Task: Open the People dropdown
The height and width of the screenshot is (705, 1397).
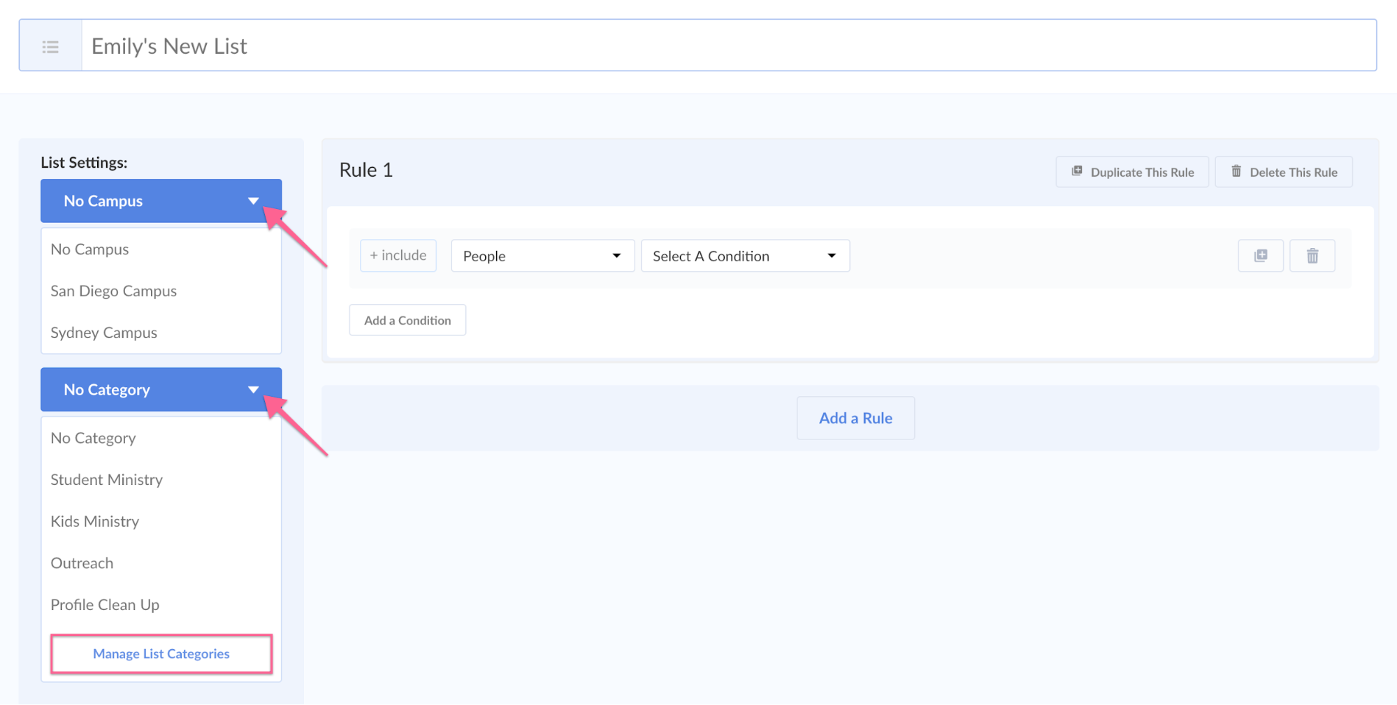Action: click(542, 256)
